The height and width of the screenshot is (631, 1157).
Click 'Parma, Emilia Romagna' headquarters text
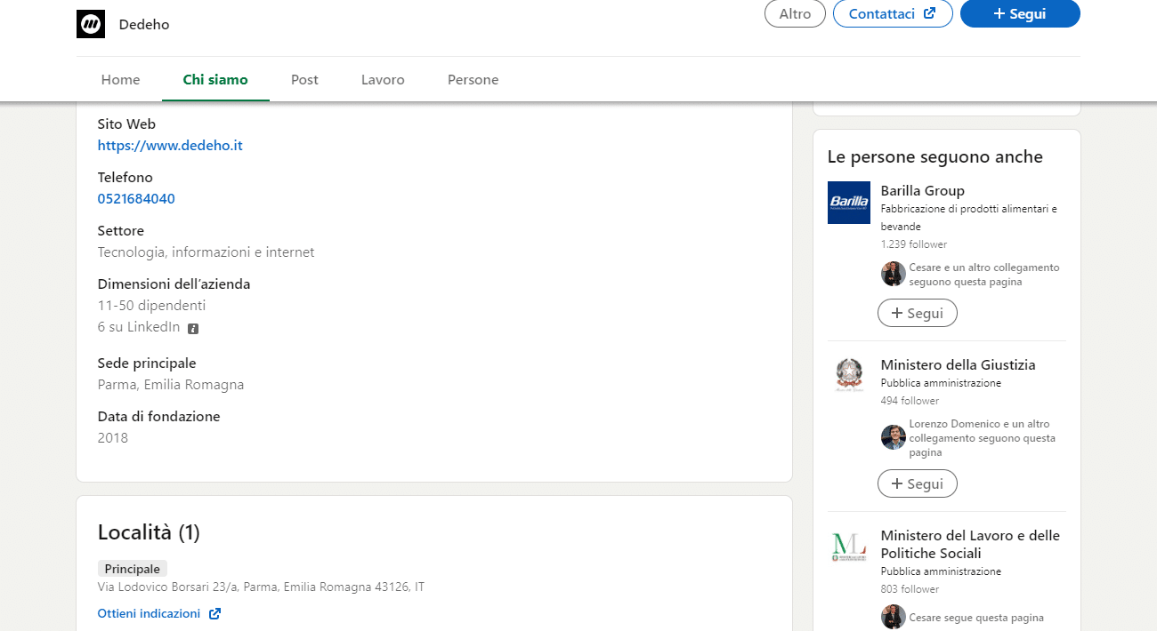(x=171, y=385)
